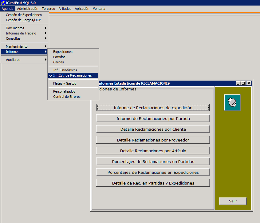
Task: Click Detalle Reclamaciones por Cliente button
Action: tap(153, 129)
